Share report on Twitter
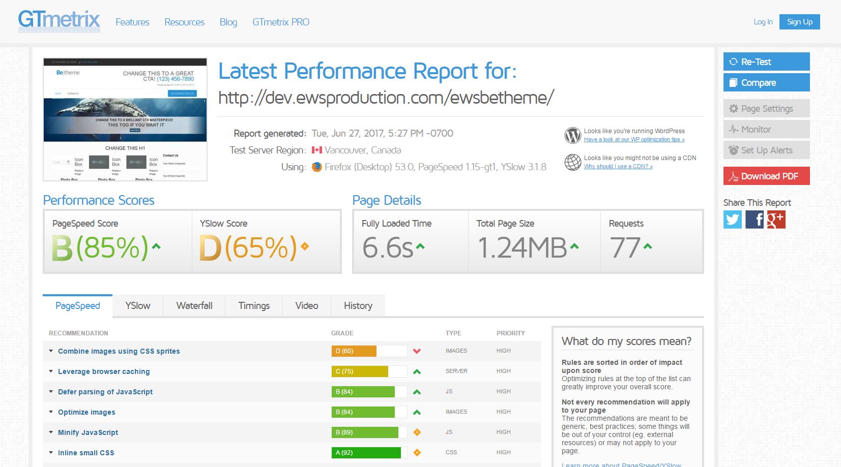The width and height of the screenshot is (841, 467). coord(733,220)
